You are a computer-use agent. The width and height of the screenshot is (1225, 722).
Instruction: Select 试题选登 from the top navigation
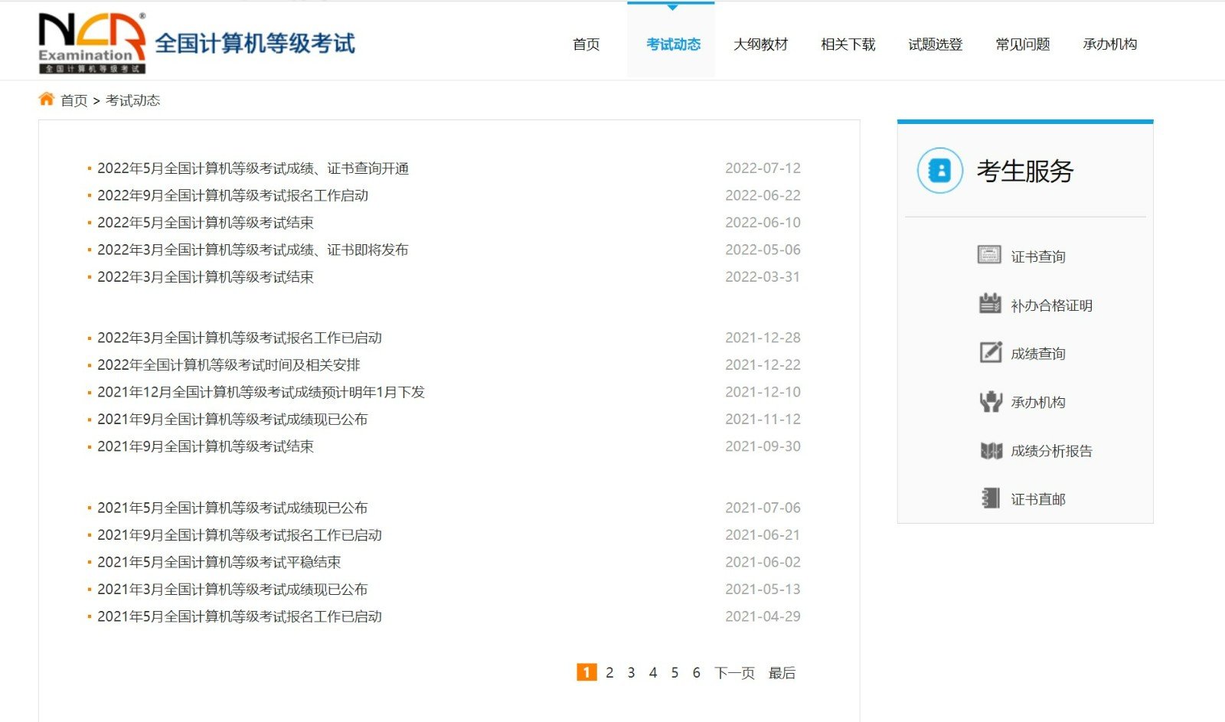pos(936,44)
